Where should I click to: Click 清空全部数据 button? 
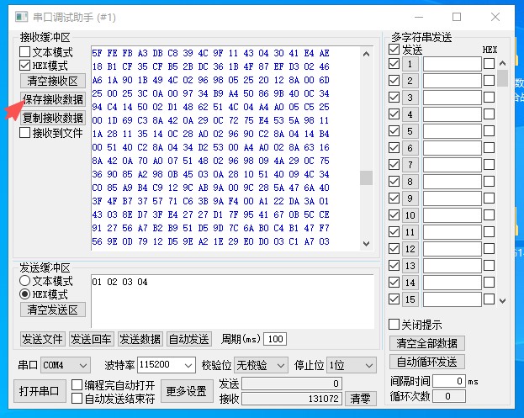(x=426, y=343)
